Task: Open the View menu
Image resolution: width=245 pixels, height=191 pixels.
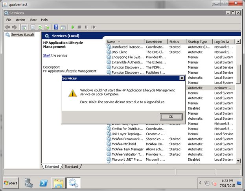Action: (x=33, y=20)
